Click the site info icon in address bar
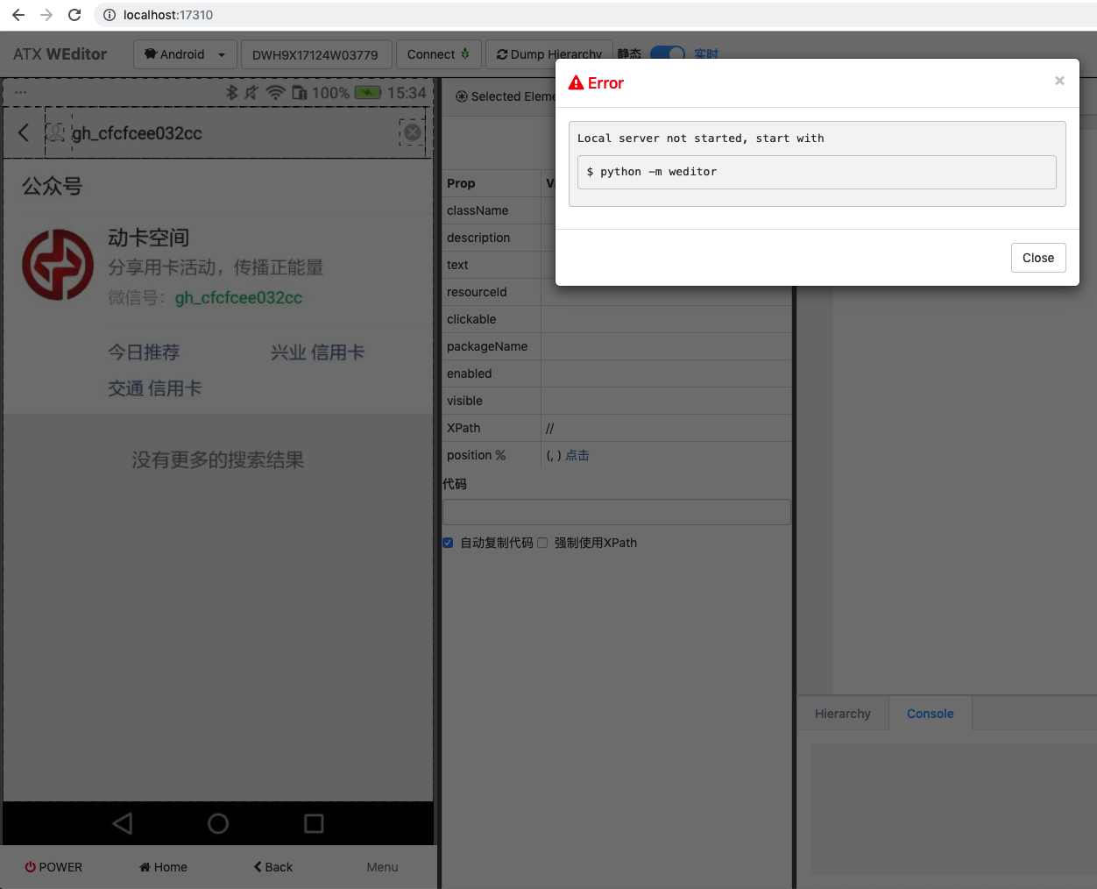 coord(110,15)
